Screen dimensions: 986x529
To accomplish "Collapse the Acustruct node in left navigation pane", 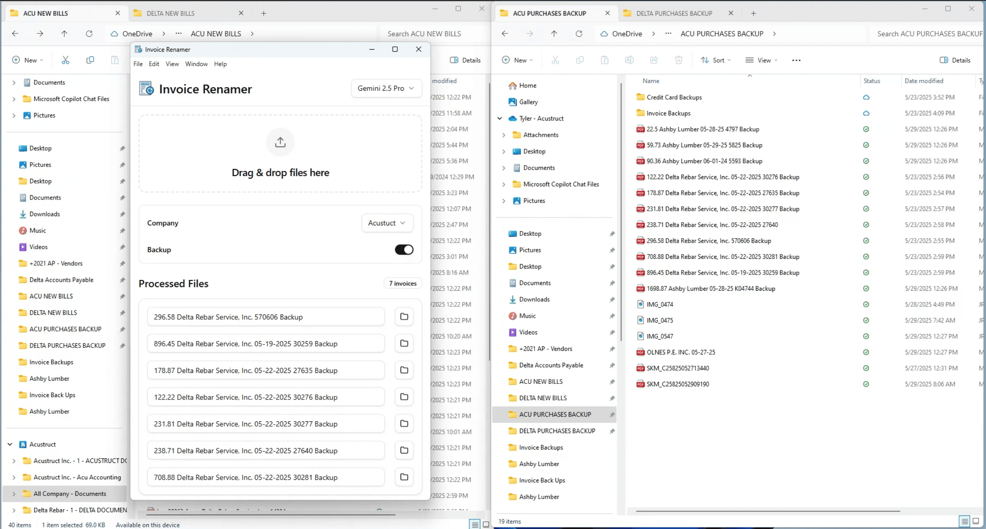I will pos(10,444).
